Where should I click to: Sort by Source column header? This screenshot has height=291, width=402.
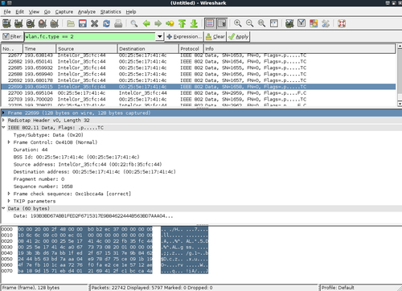point(87,49)
